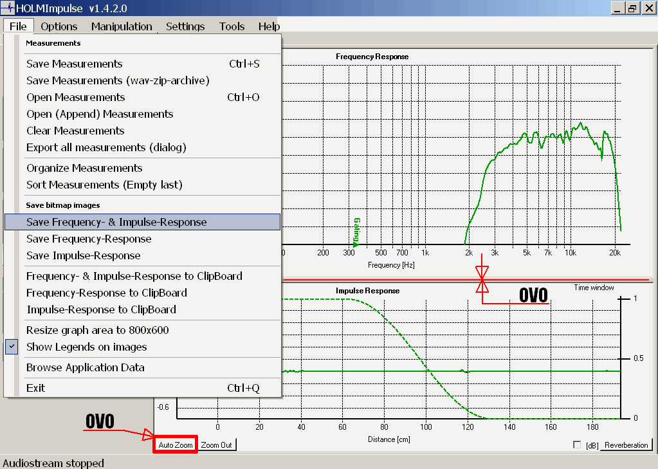The image size is (658, 469).
Task: Select Browse Application Data
Action: (142, 368)
